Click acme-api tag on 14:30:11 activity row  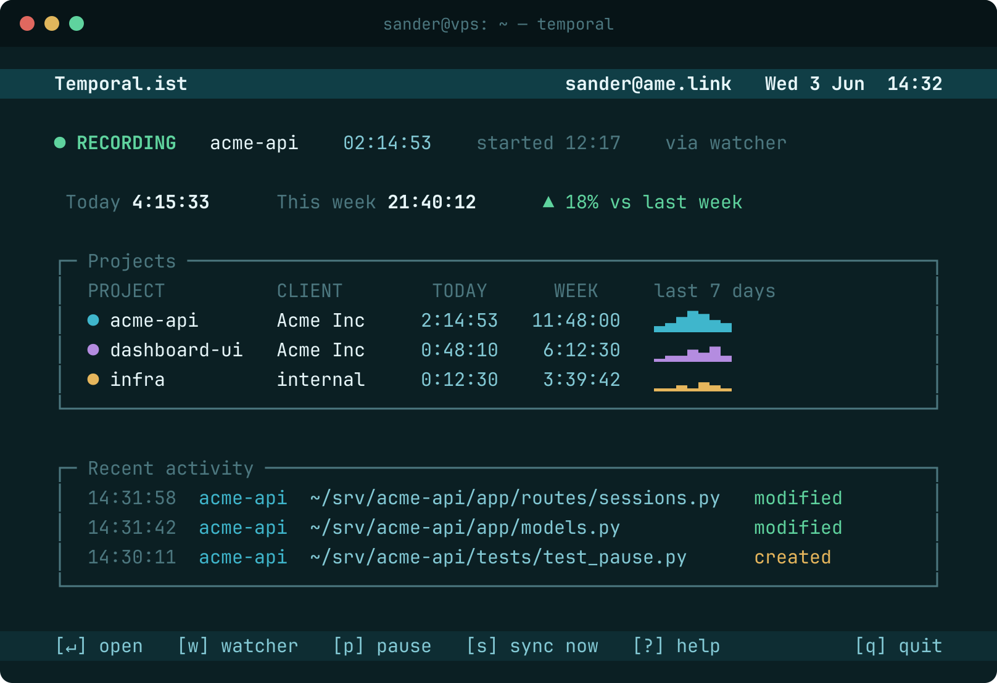tap(243, 557)
